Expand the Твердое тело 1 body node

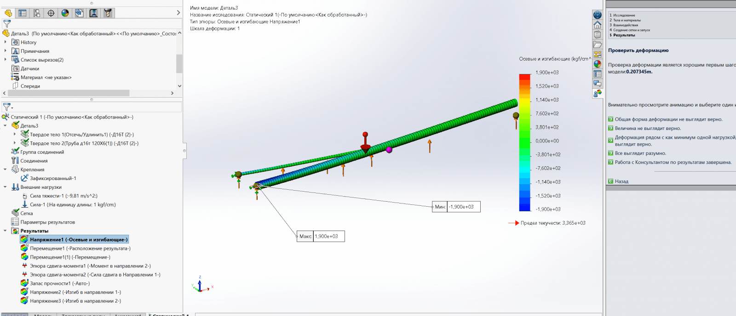15,135
